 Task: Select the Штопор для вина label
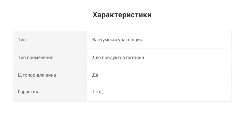[37, 75]
